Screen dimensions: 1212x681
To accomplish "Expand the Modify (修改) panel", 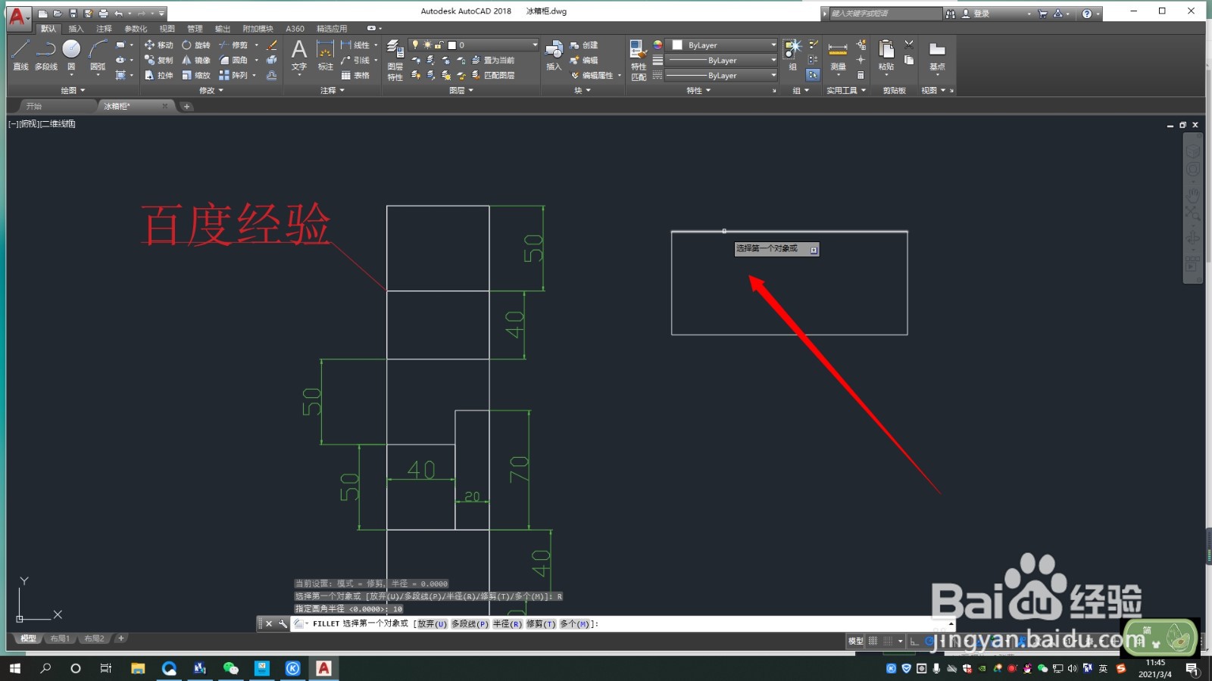I will tap(211, 90).
